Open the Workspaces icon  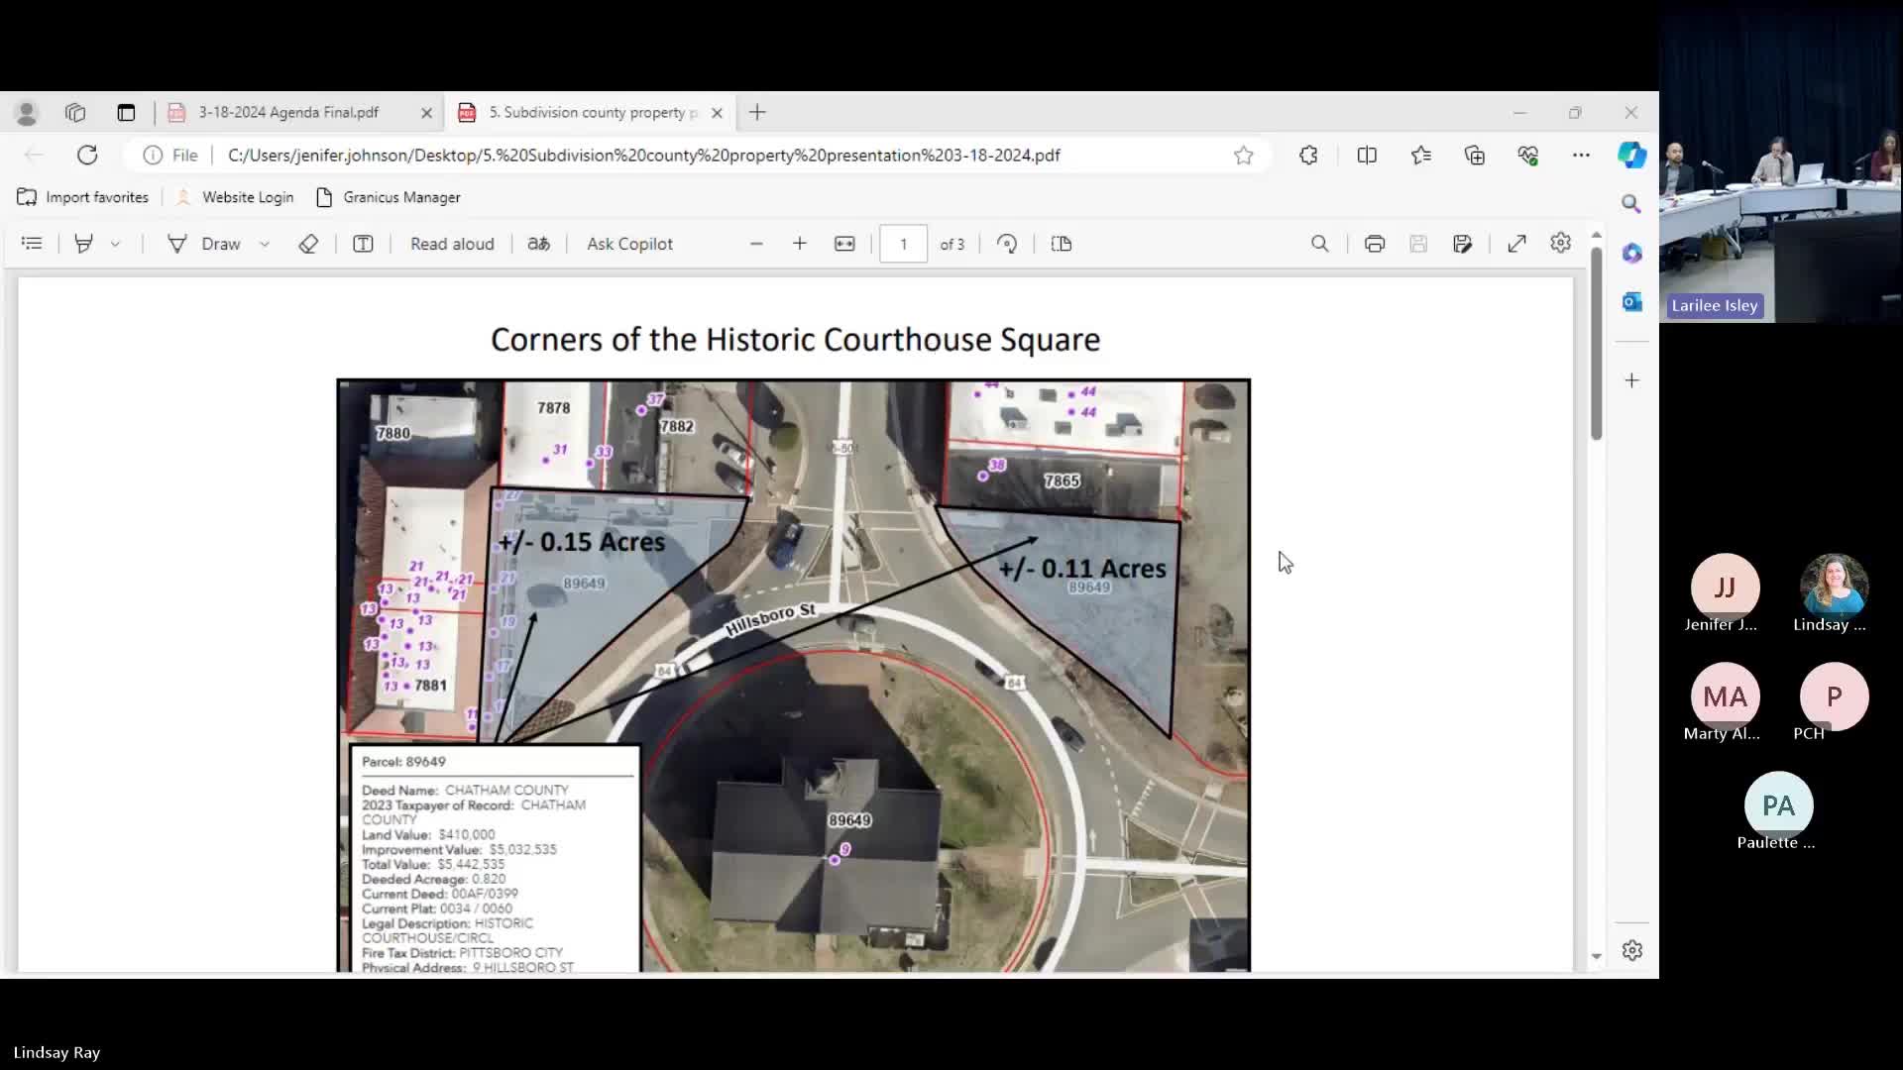75,113
